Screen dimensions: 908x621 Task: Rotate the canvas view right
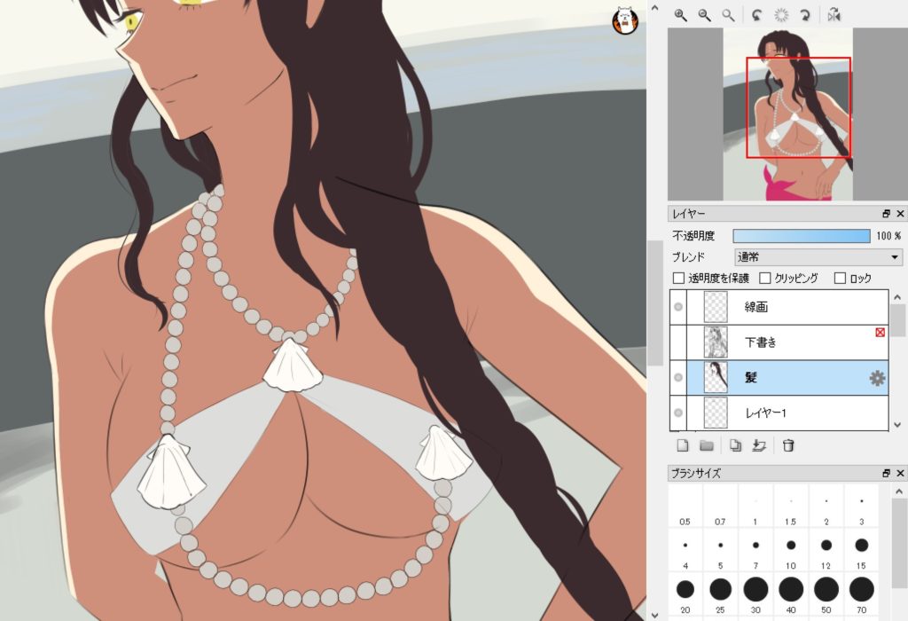(807, 15)
